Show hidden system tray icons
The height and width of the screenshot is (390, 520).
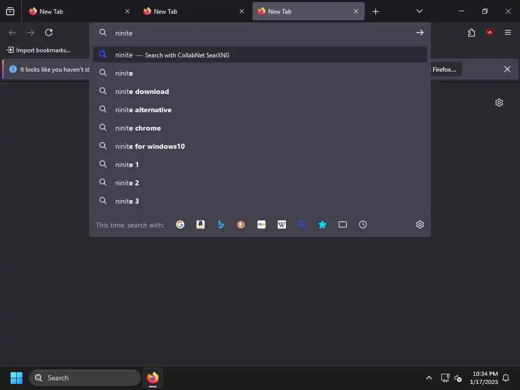(429, 378)
